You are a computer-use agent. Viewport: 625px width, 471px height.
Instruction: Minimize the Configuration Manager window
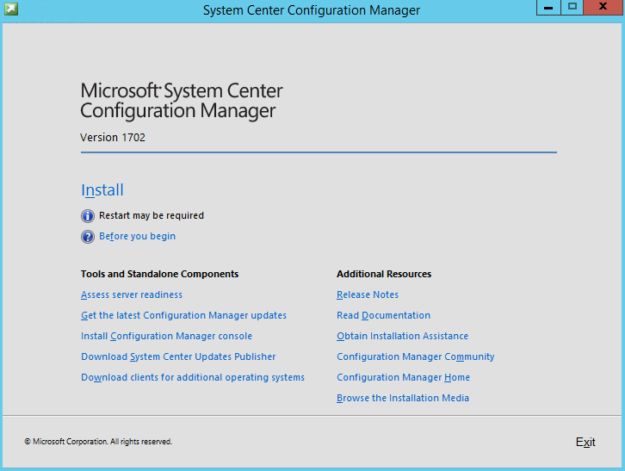548,8
